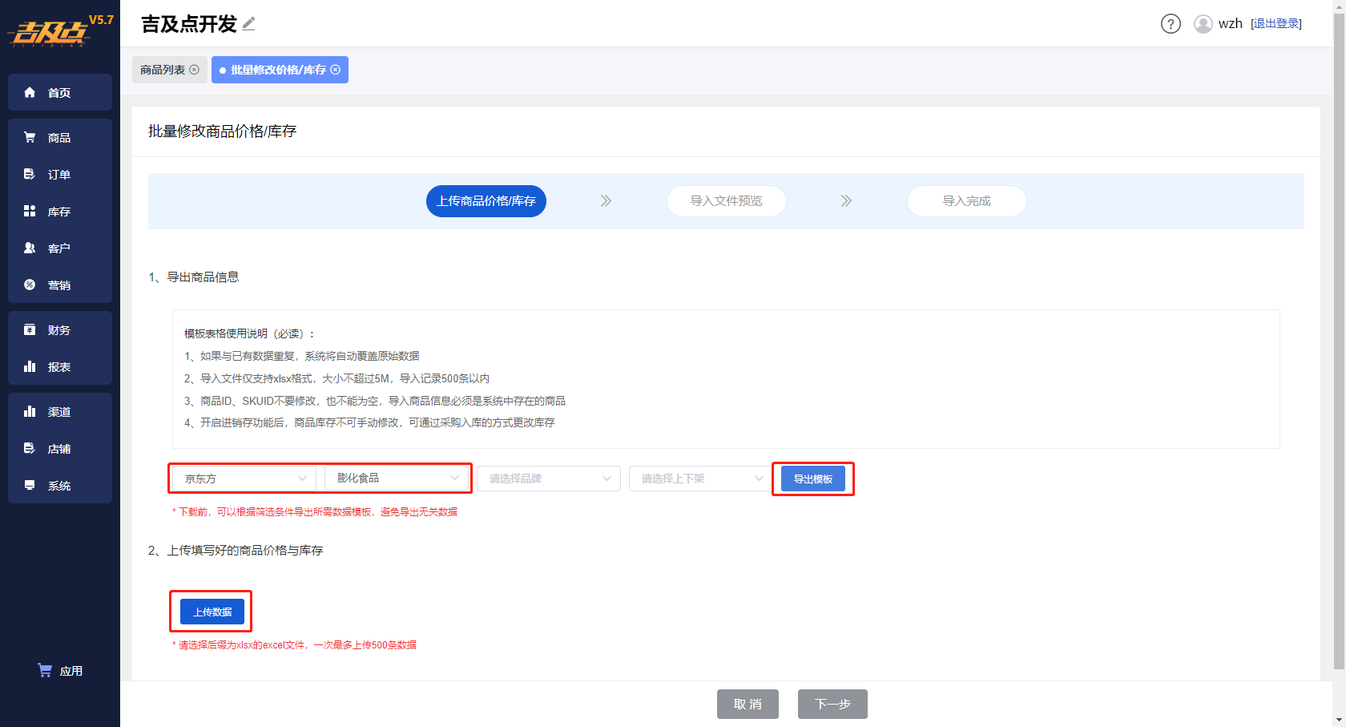Open the 请选择上下架 status dropdown
Screen dimensions: 1346x727
701,479
